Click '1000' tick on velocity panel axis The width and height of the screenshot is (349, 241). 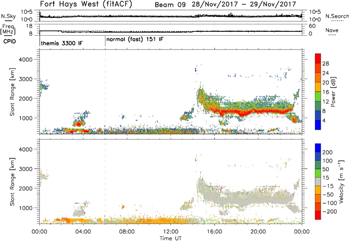(25, 208)
